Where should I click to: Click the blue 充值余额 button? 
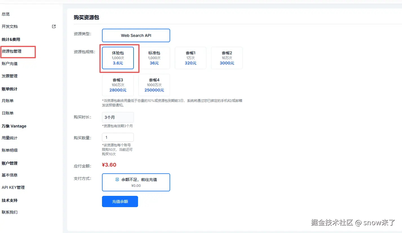(120, 201)
